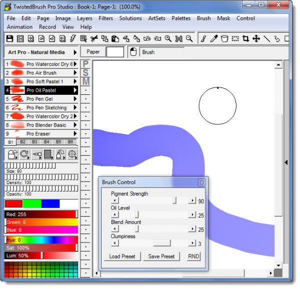The height and width of the screenshot is (289, 300).
Task: Toggle the P button above canvas
Action: tap(85, 64)
